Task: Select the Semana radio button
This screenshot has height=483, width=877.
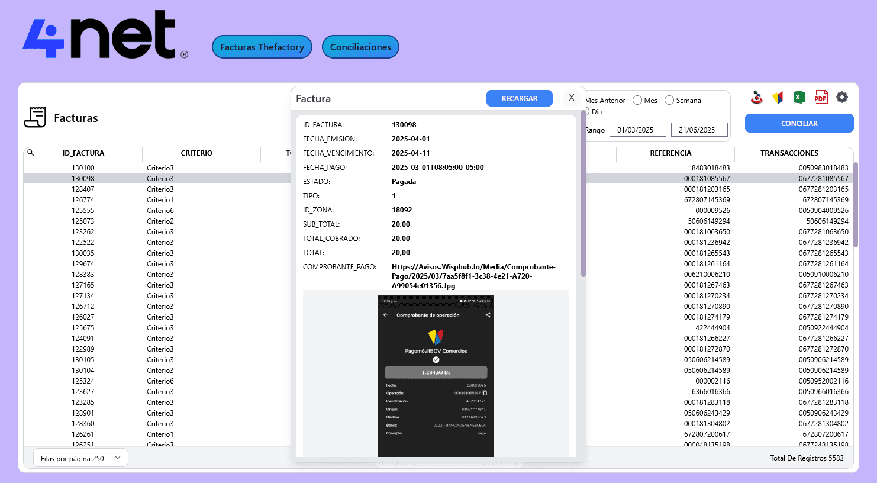Action: point(669,101)
